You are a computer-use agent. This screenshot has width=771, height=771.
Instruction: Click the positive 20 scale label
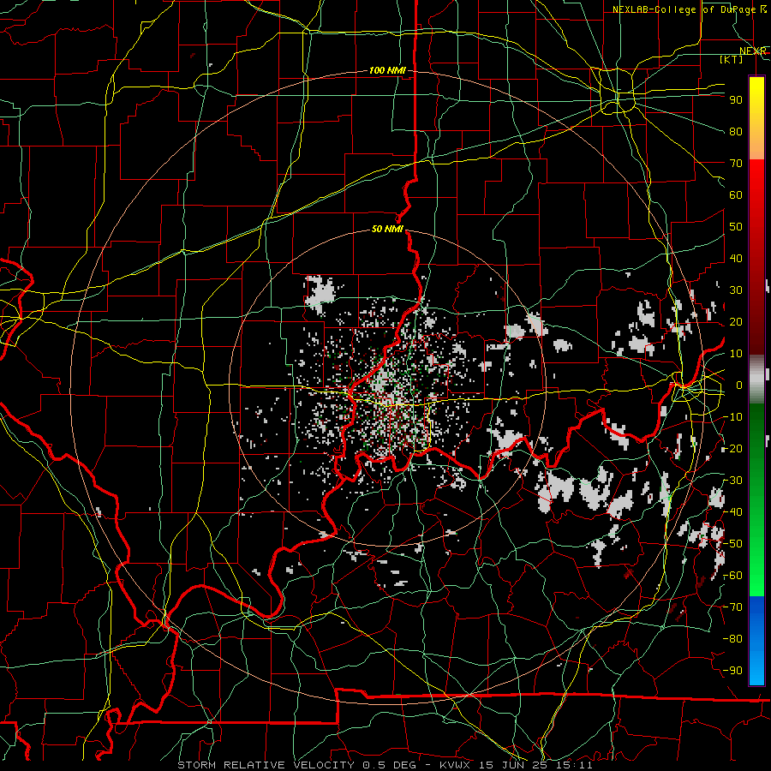(x=736, y=322)
